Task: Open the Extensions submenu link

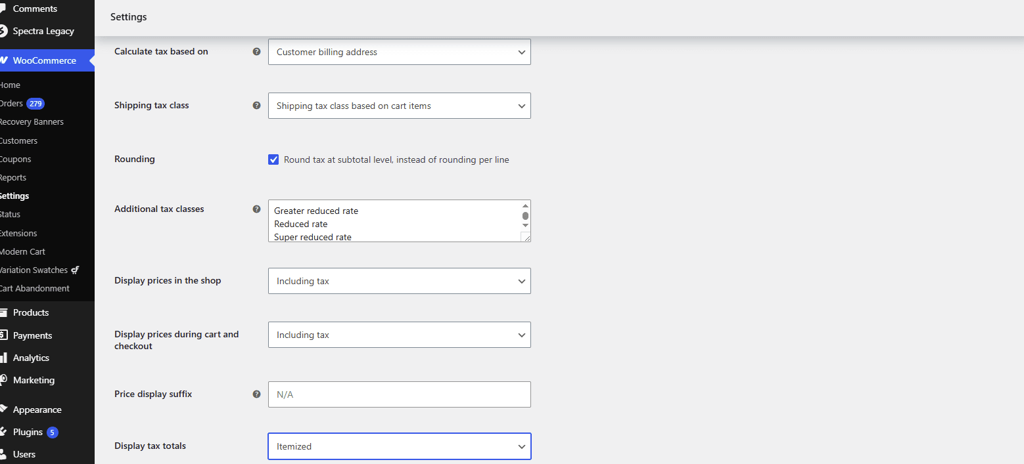Action: coord(18,234)
